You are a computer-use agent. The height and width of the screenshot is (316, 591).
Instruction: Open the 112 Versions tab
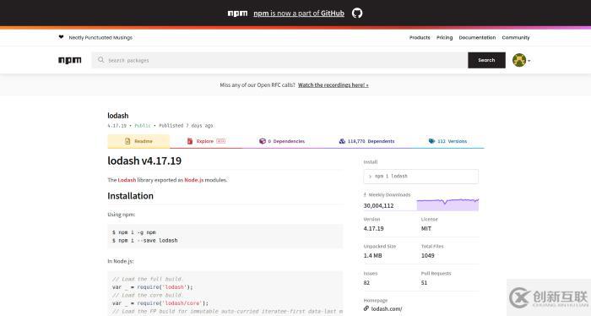447,141
